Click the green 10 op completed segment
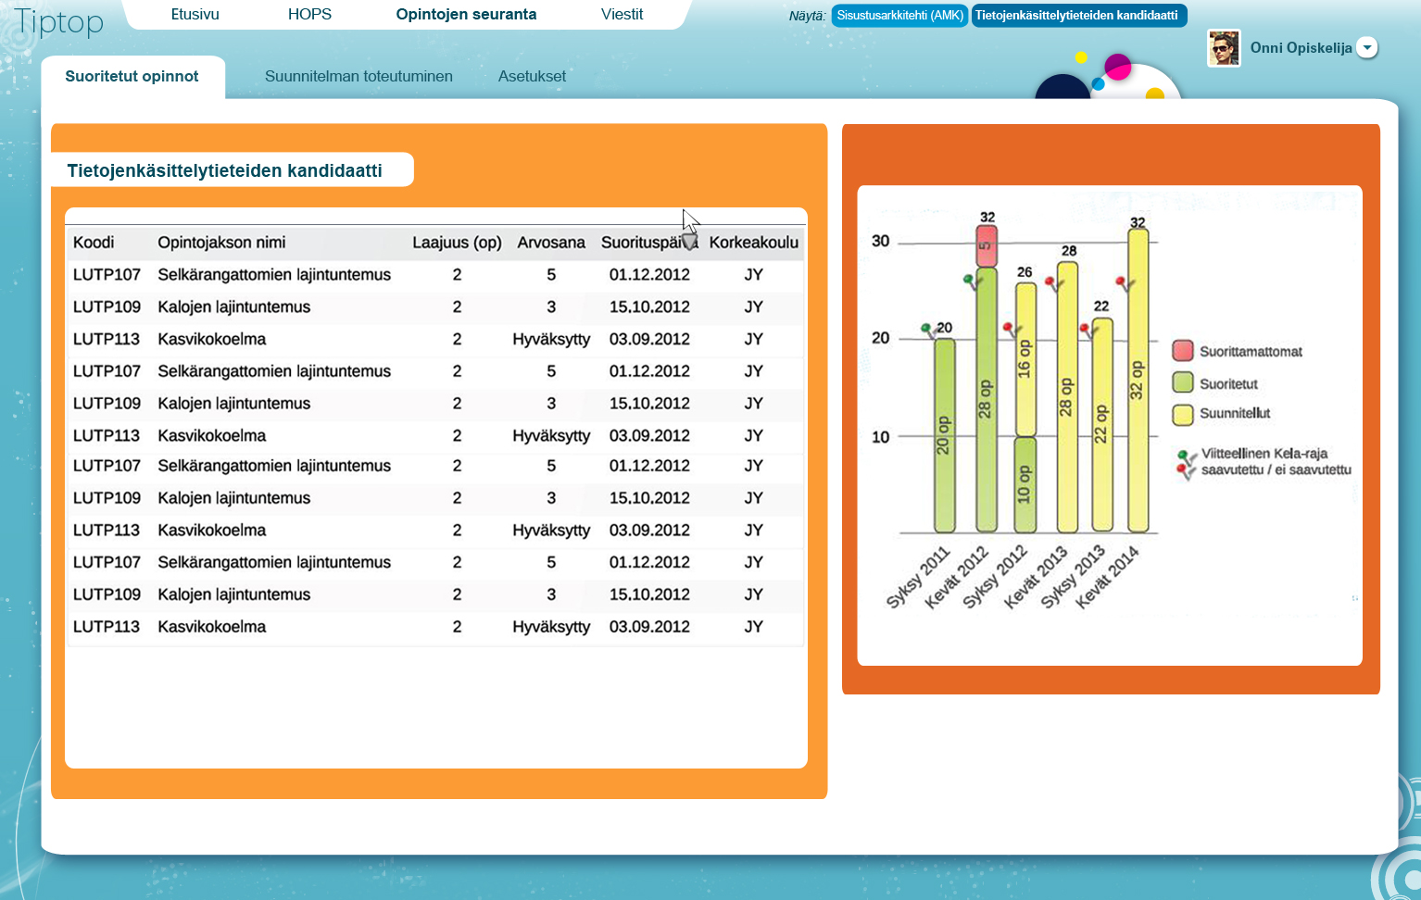The height and width of the screenshot is (900, 1421). point(1025,484)
